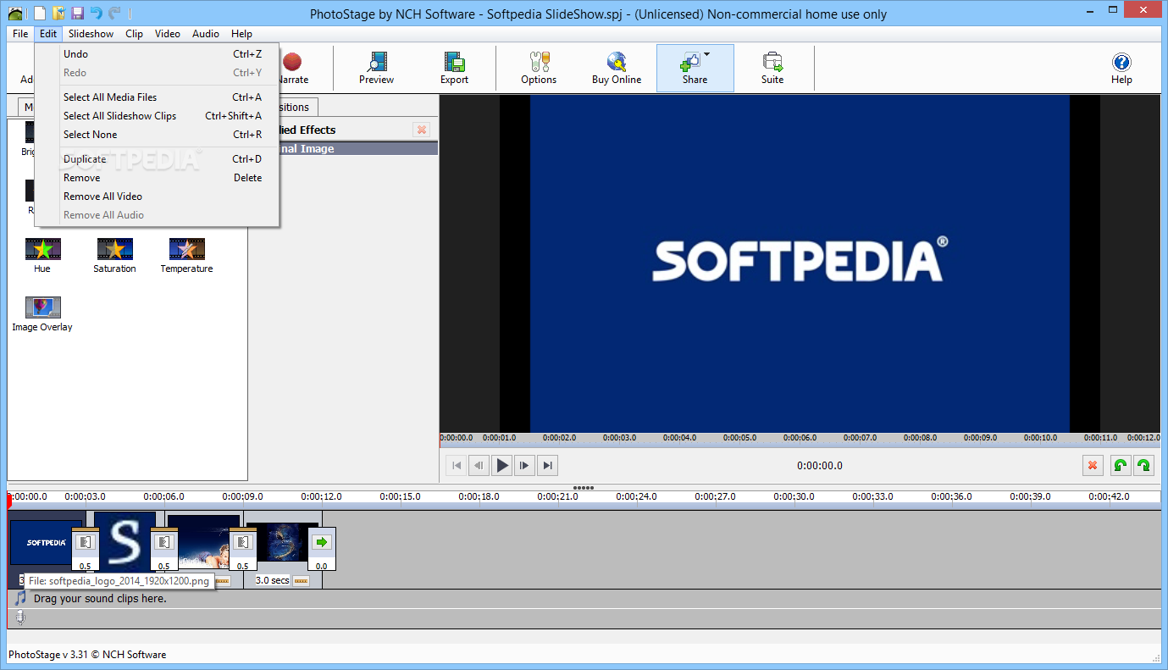Open Options from the toolbar

click(539, 69)
